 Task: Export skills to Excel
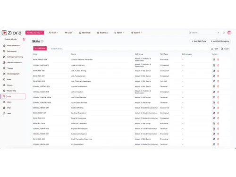click(x=225, y=49)
